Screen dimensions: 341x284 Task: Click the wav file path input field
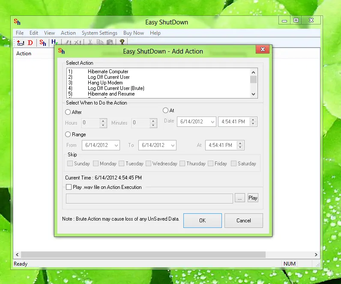pyautogui.click(x=150, y=198)
